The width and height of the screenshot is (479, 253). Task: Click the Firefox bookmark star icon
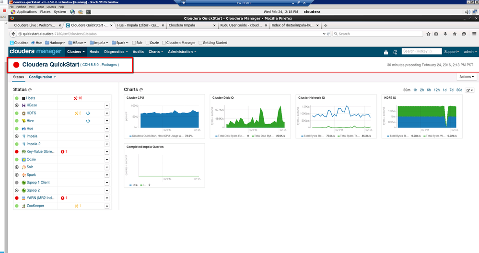click(x=428, y=34)
